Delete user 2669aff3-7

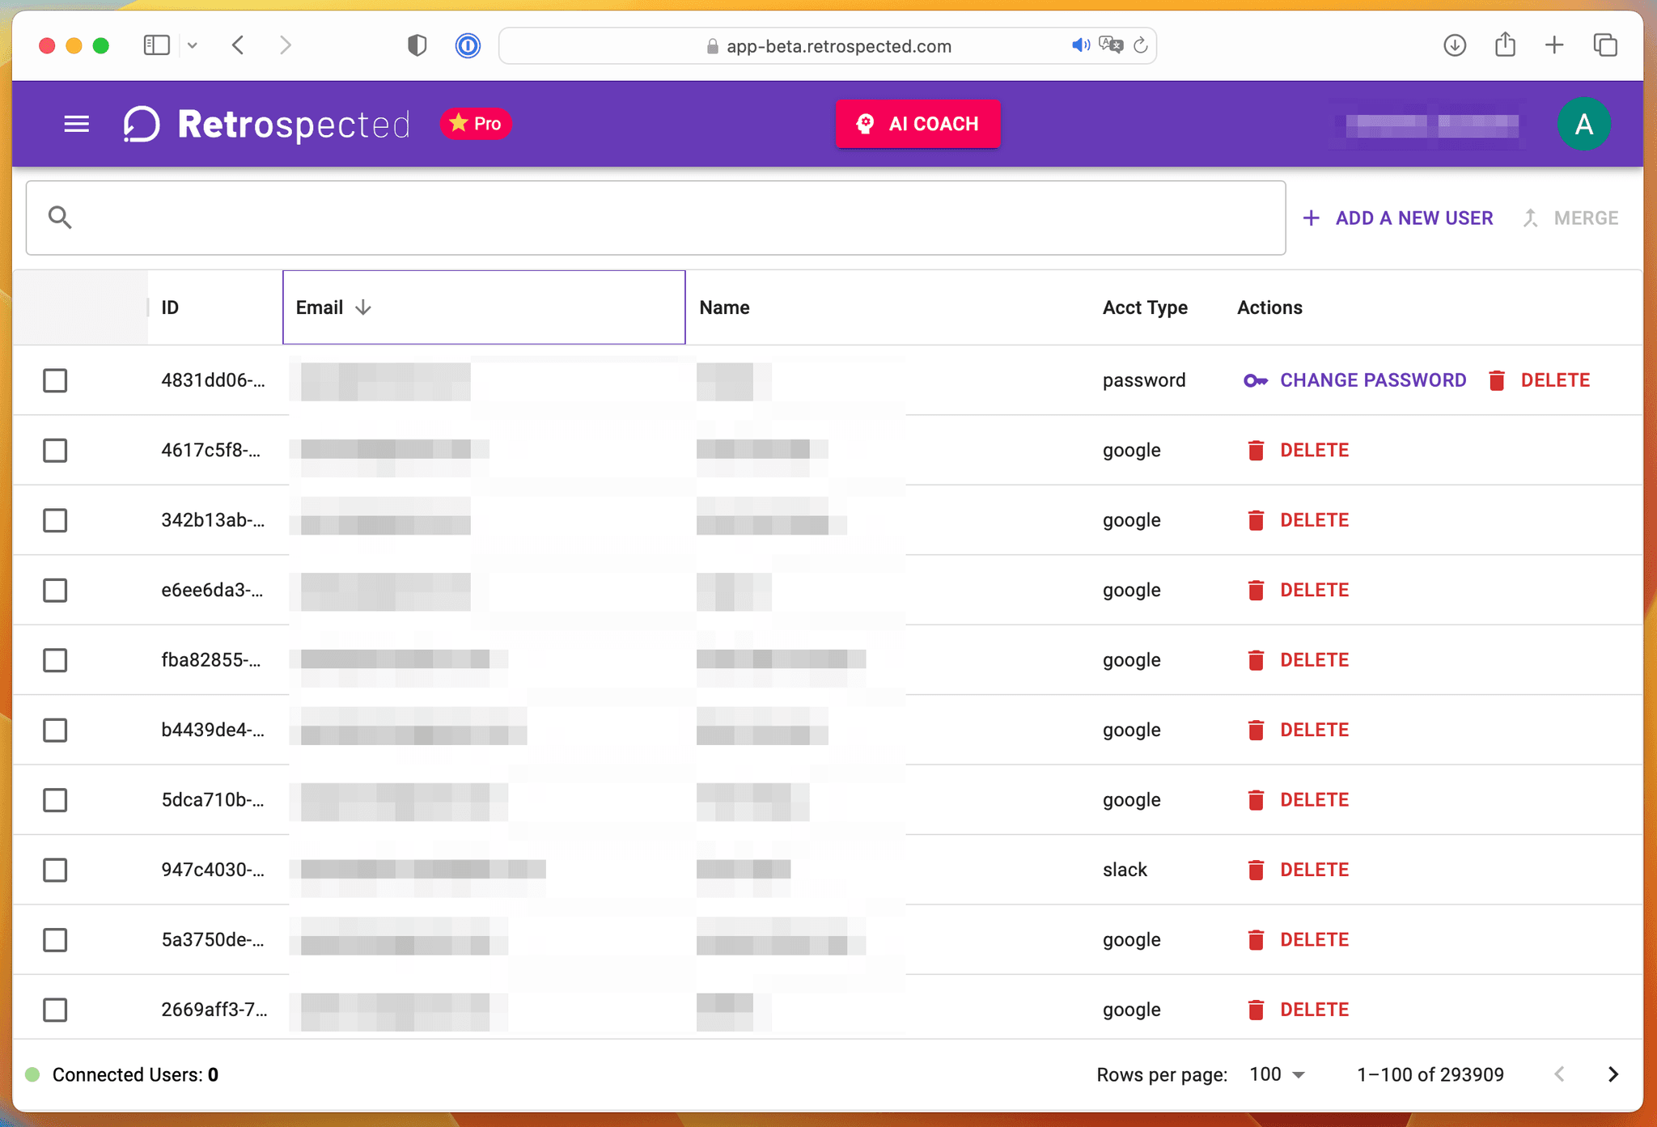1298,1010
